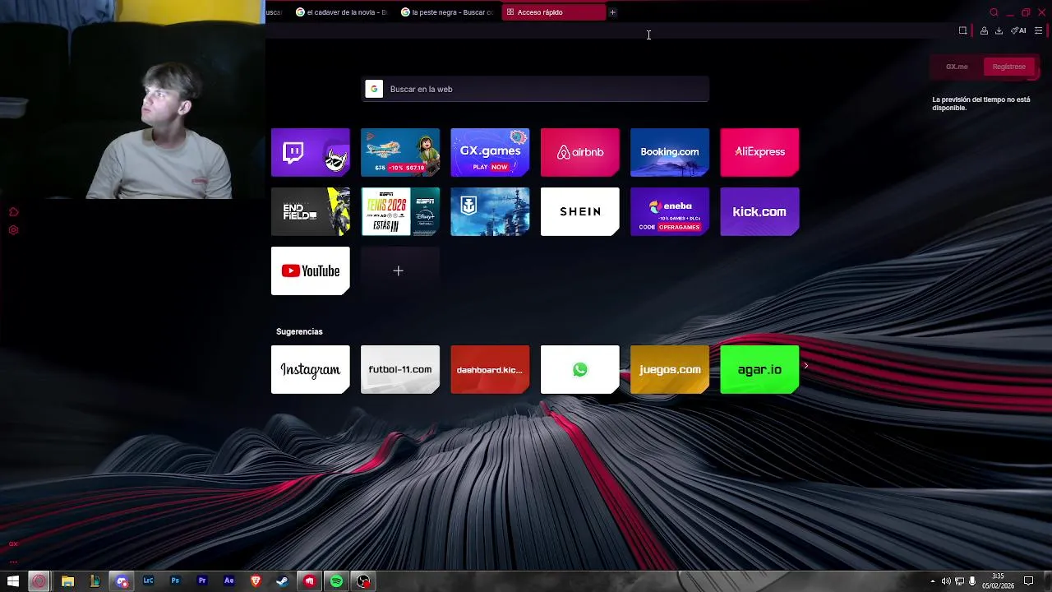The height and width of the screenshot is (592, 1052).
Task: Open the volume control in system tray
Action: click(x=946, y=581)
